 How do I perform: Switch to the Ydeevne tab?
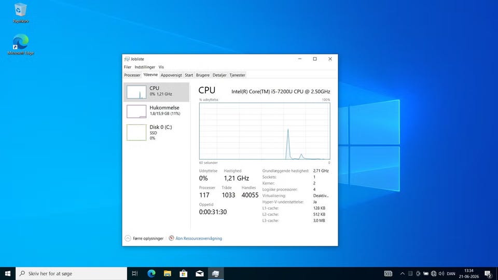[150, 75]
